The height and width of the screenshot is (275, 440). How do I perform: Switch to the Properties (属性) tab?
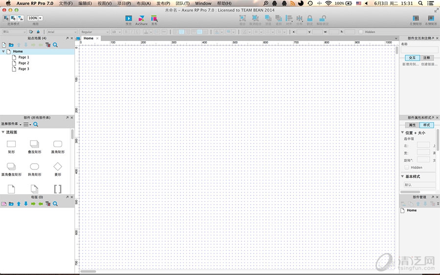click(x=412, y=125)
